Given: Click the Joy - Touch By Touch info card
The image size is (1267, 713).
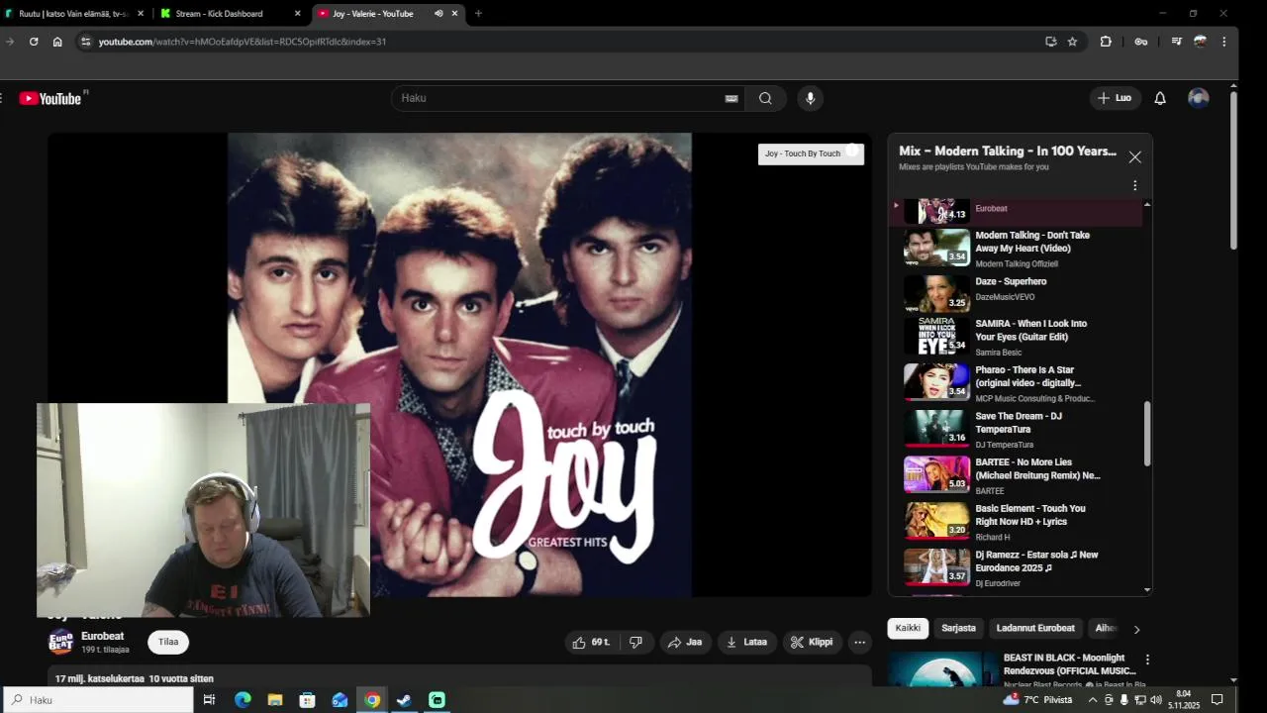Looking at the screenshot, I should (811, 153).
